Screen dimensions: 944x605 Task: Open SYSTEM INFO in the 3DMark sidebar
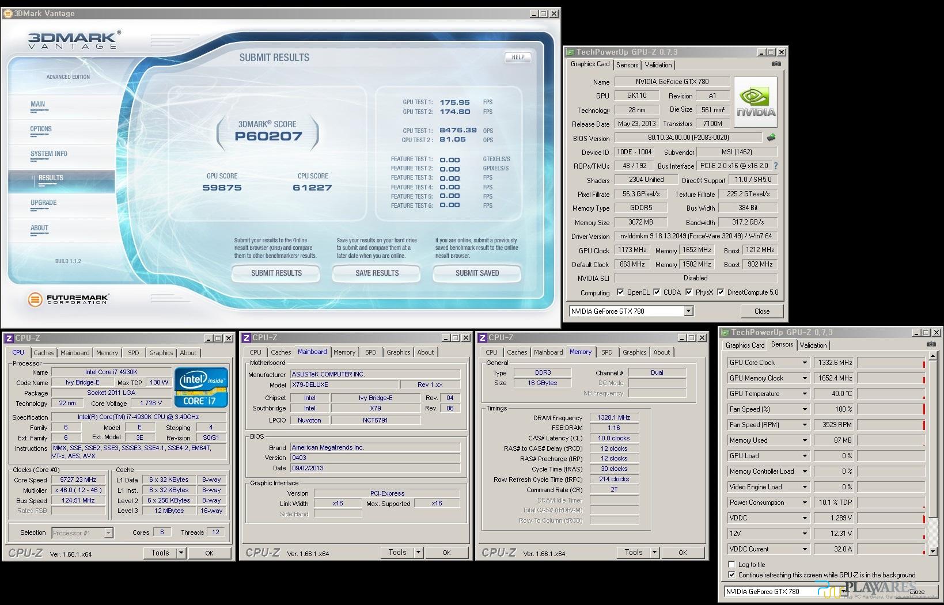(49, 154)
